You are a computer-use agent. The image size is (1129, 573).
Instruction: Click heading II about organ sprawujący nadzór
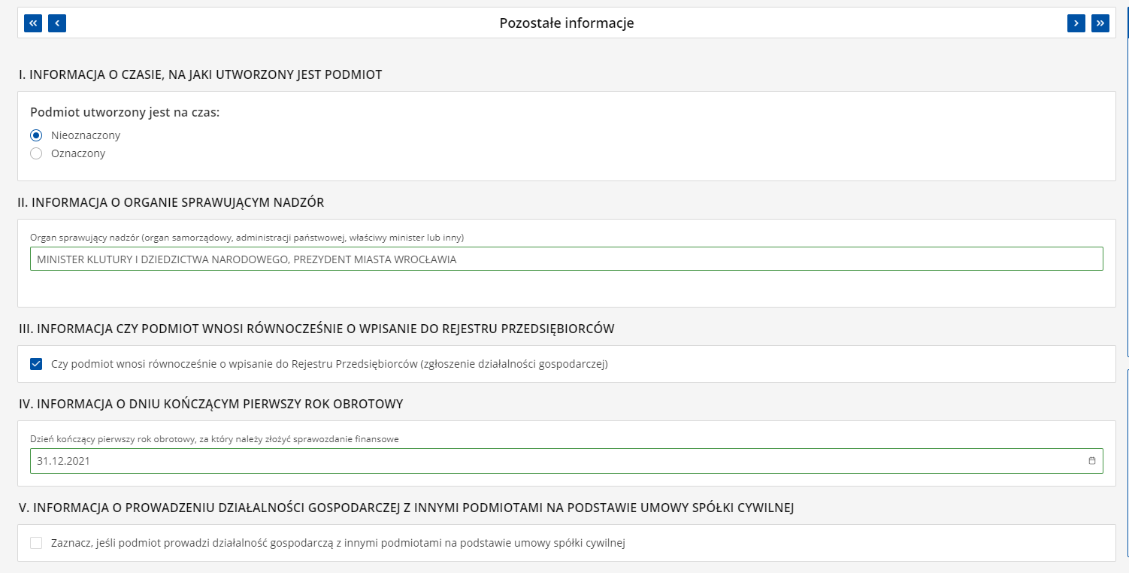(171, 202)
